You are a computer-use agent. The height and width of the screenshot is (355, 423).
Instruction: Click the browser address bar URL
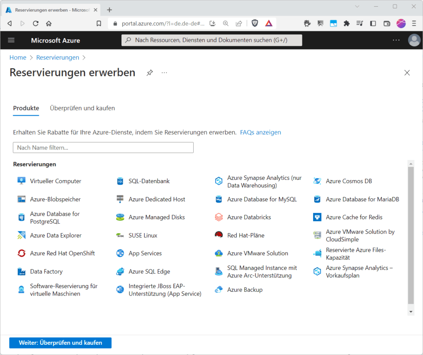[x=163, y=24]
